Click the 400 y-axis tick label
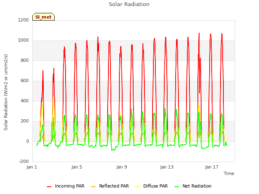 click(x=25, y=101)
